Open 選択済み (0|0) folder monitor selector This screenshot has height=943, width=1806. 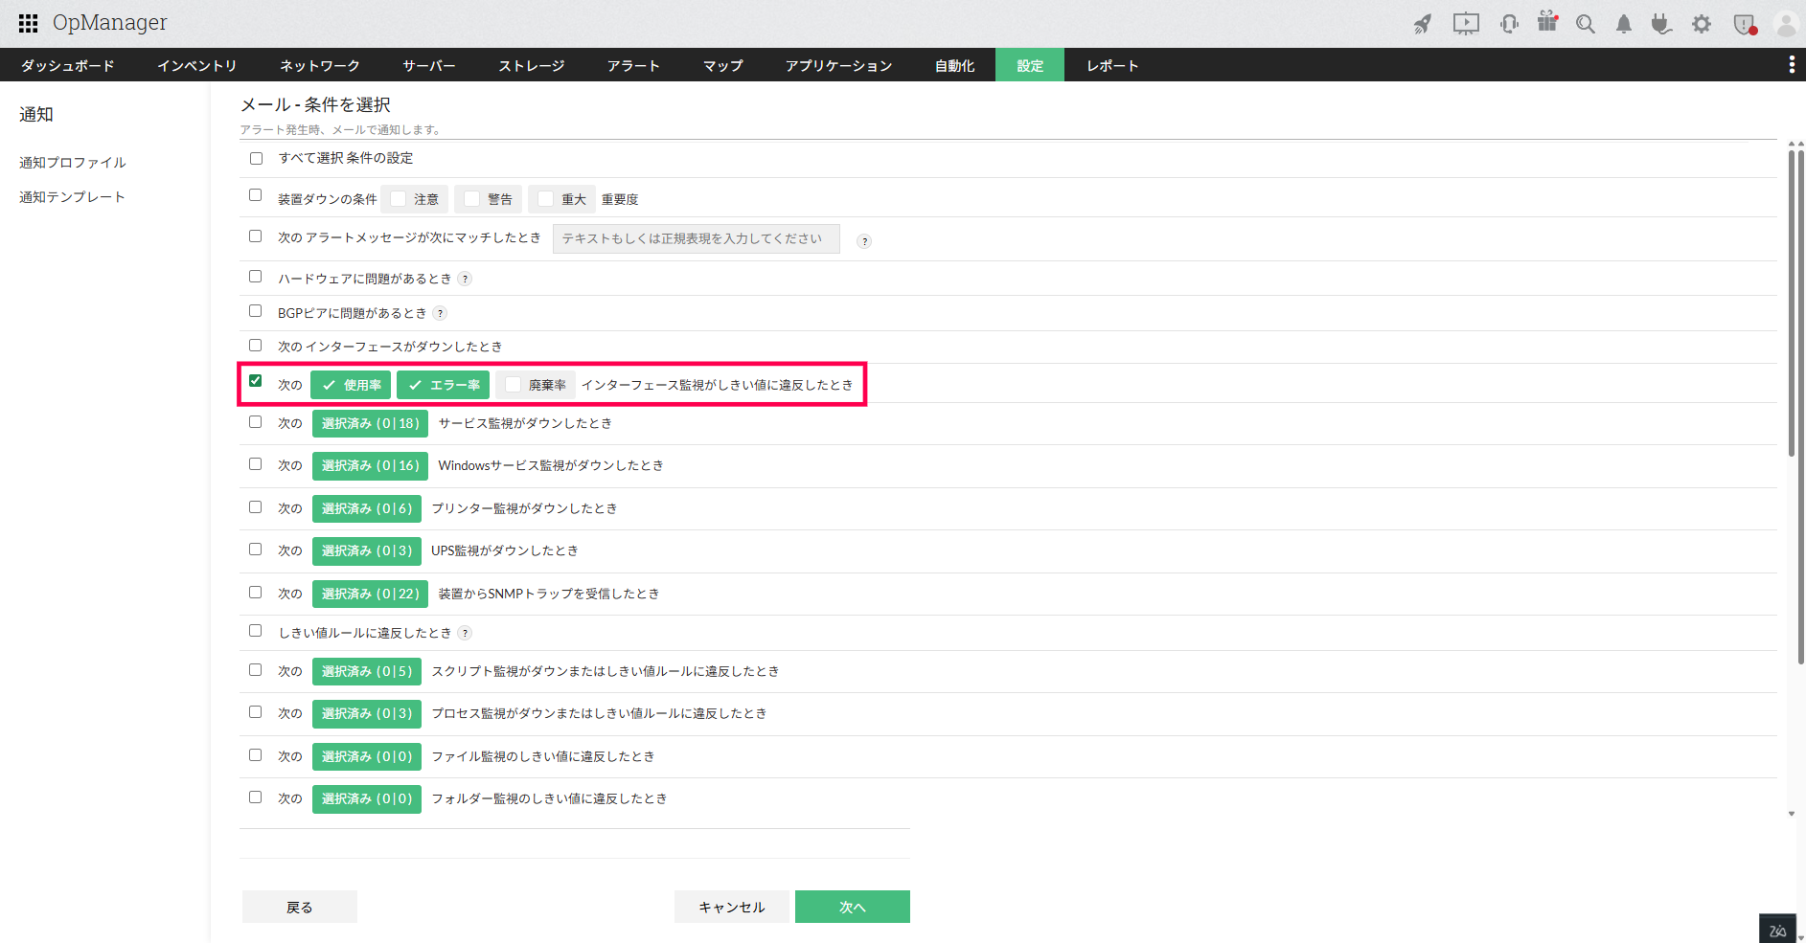click(x=367, y=798)
